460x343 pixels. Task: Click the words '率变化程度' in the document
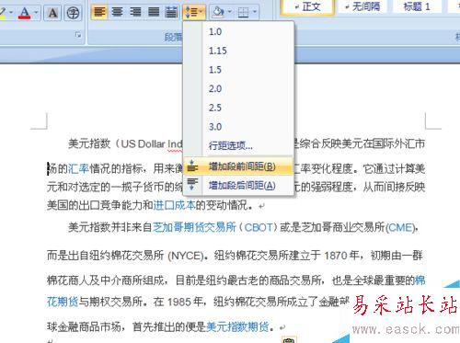pos(327,168)
